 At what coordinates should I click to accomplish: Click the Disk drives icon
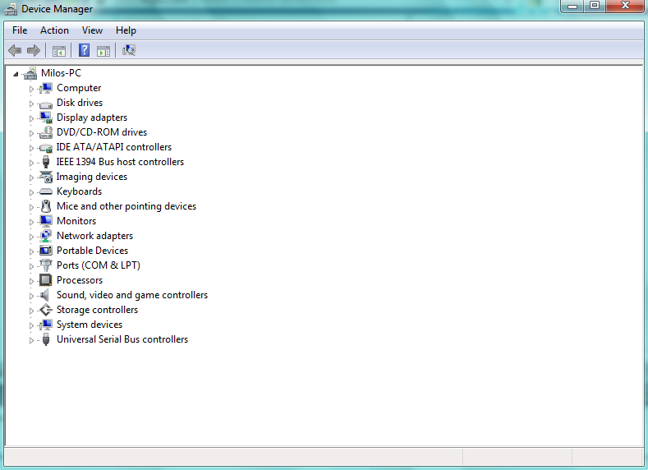46,104
